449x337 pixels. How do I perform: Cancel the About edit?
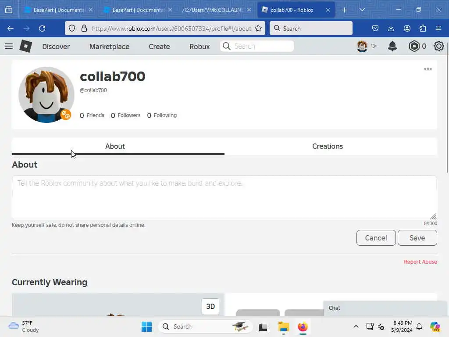[x=376, y=238]
